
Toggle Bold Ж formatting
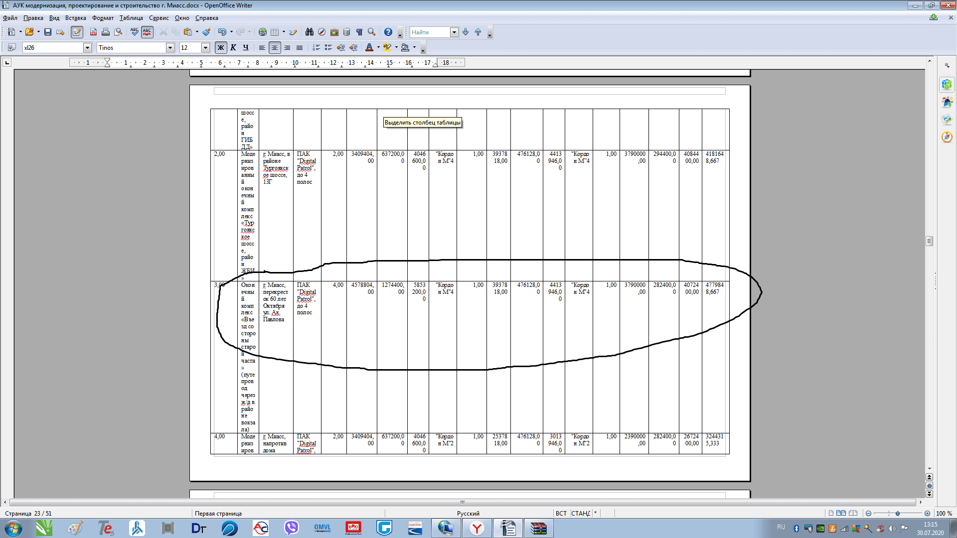[x=221, y=47]
